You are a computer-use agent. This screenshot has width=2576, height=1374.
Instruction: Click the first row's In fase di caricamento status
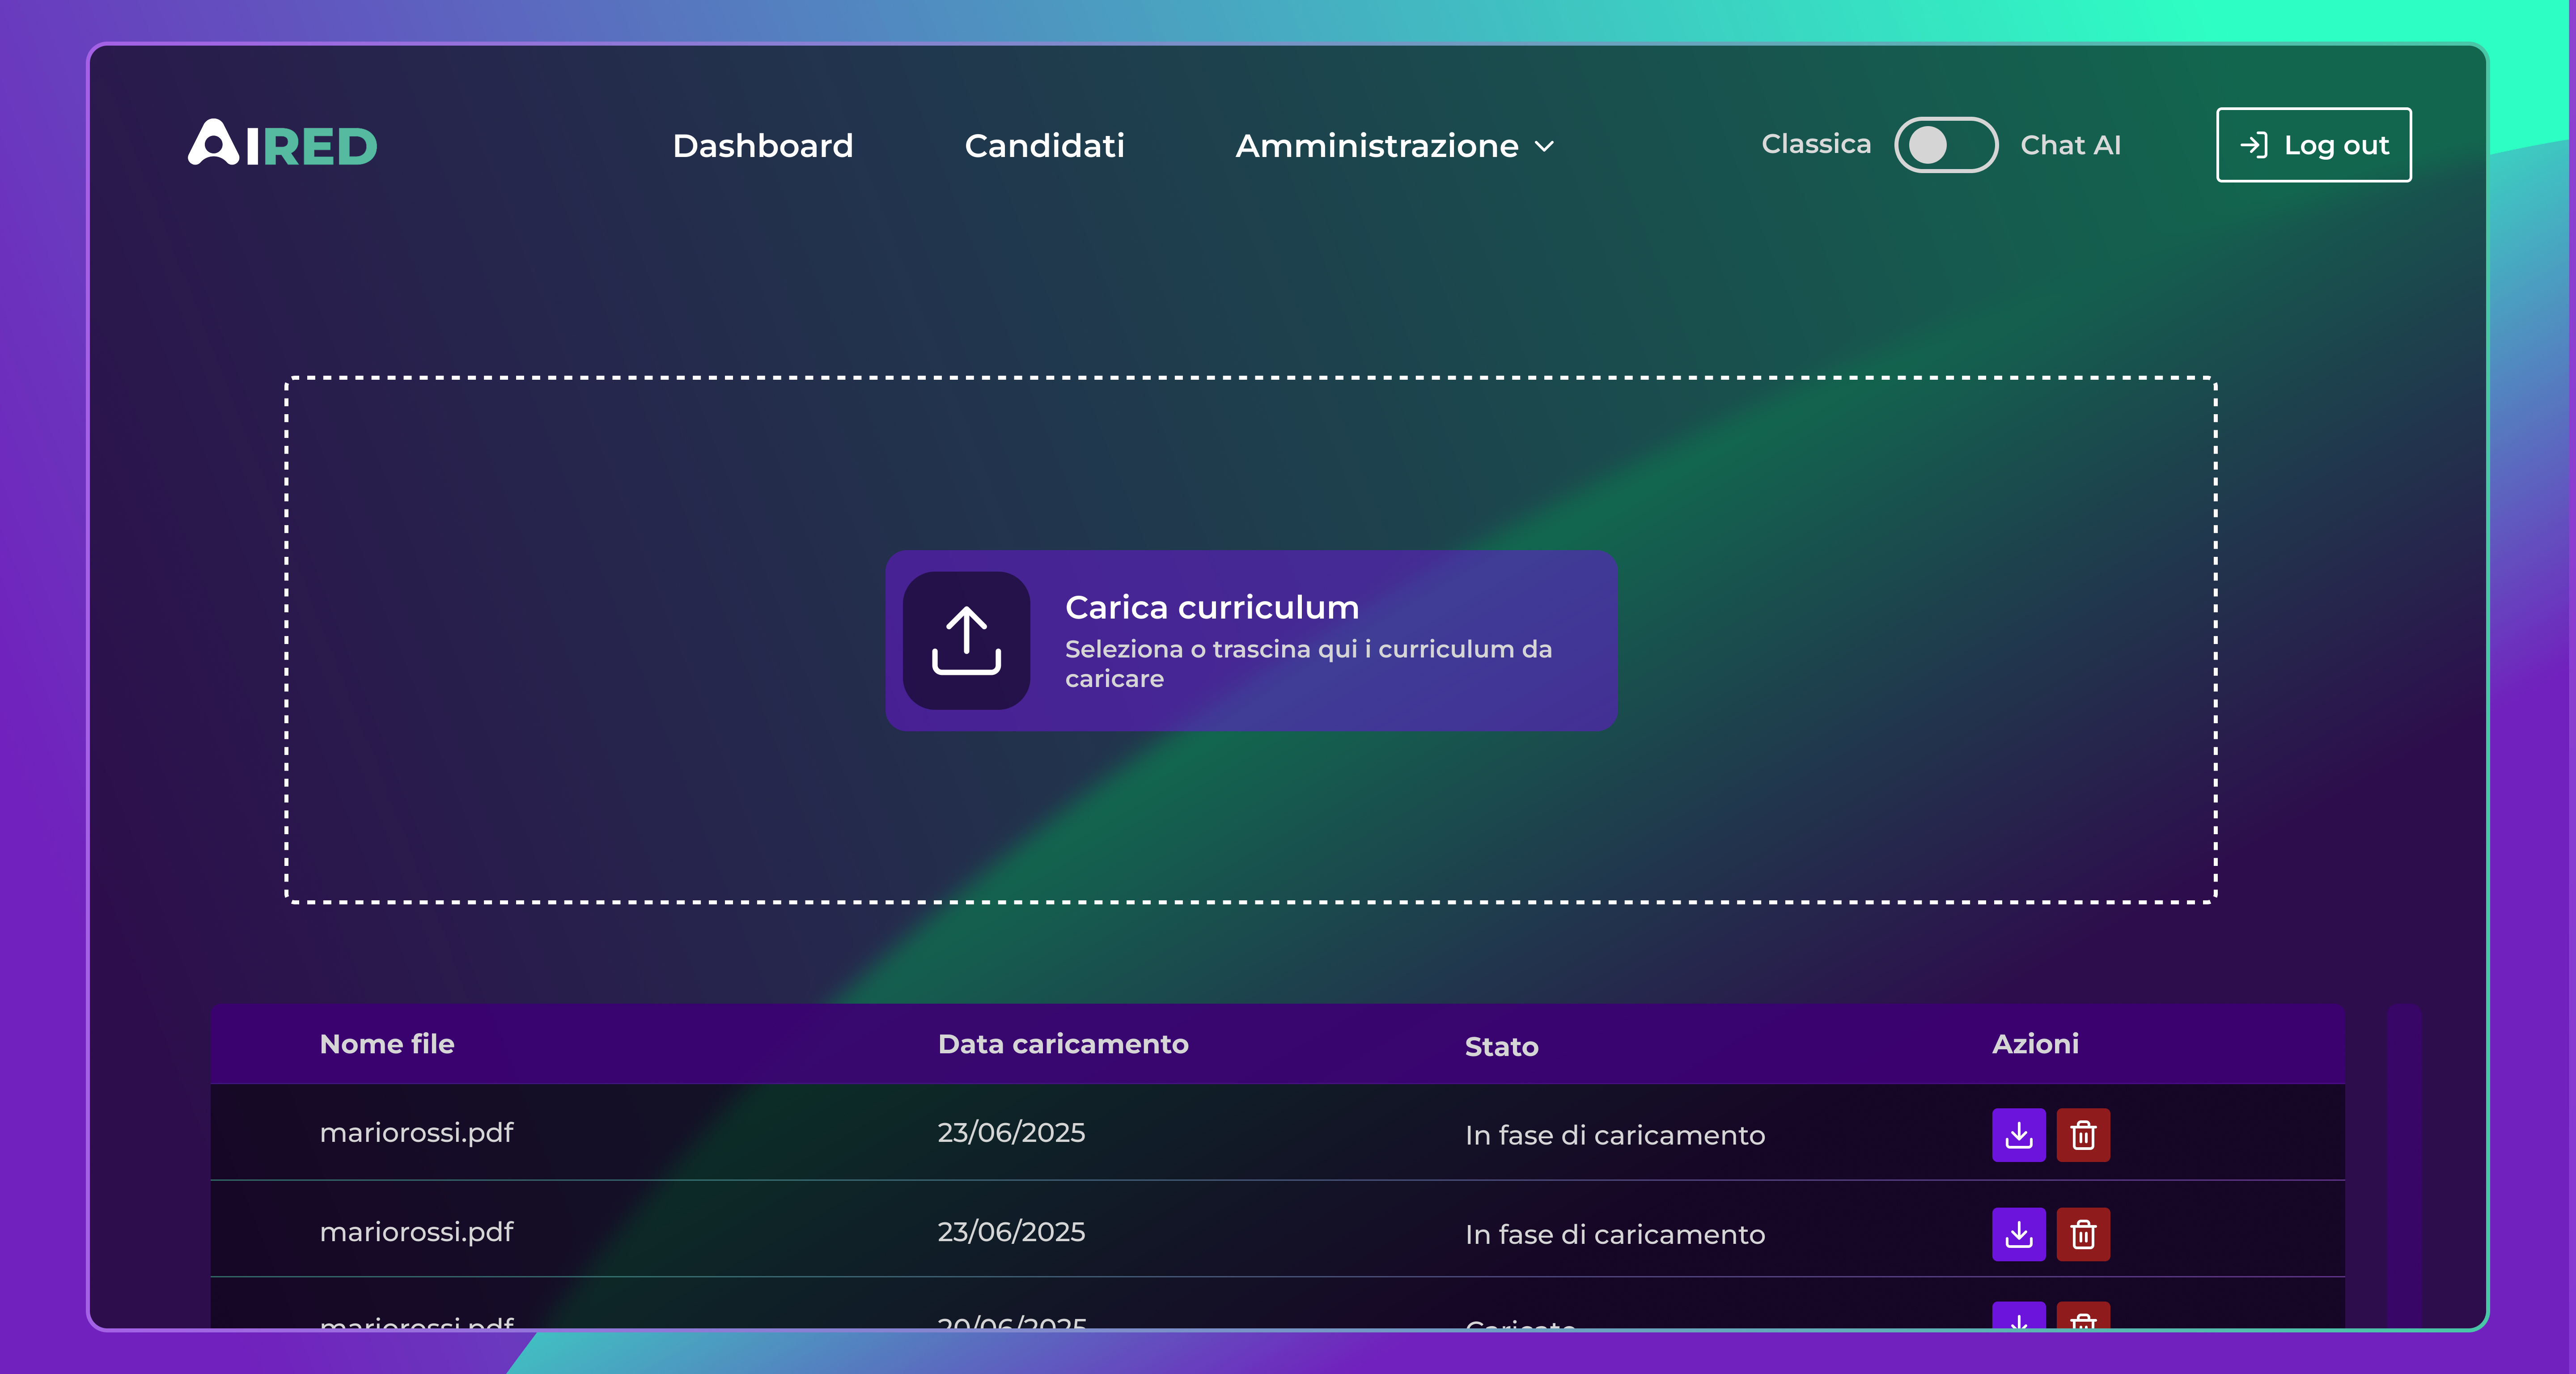[x=1615, y=1136]
